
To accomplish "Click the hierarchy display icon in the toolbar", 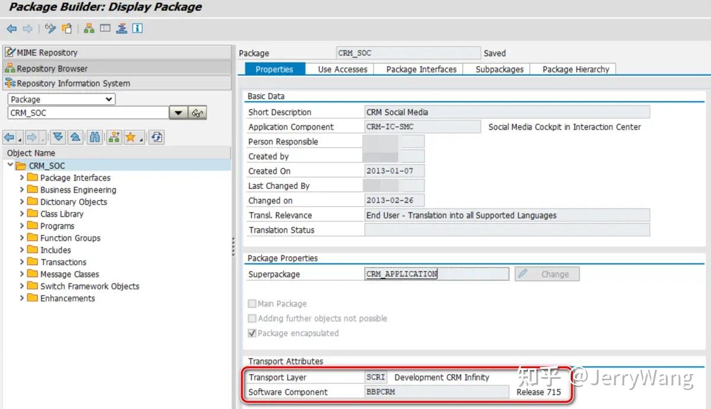I will [x=90, y=28].
